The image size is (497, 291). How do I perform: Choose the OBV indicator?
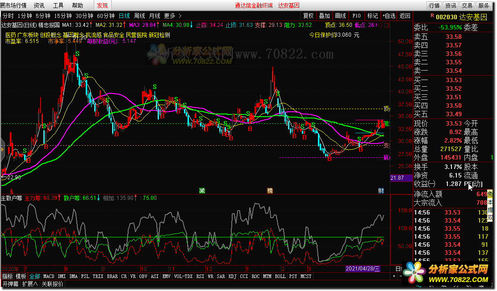[x=143, y=276]
